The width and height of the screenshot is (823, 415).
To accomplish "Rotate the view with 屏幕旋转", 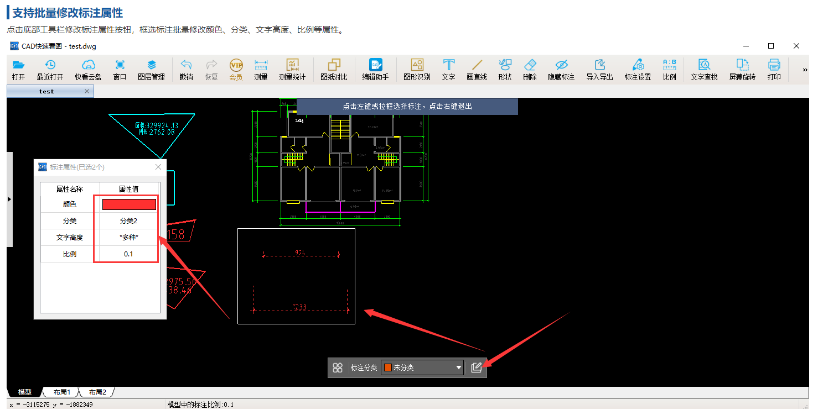I will 742,70.
